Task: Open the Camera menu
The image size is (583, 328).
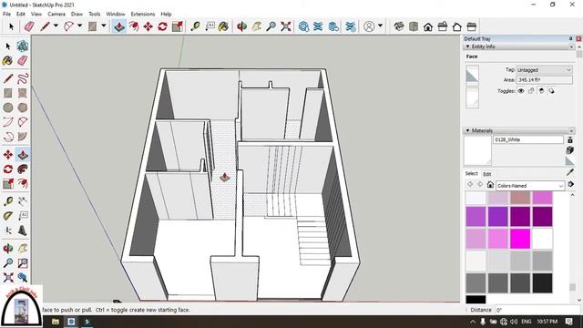Action: [56, 14]
